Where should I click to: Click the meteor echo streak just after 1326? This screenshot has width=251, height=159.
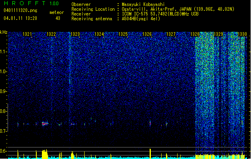coord(150,123)
